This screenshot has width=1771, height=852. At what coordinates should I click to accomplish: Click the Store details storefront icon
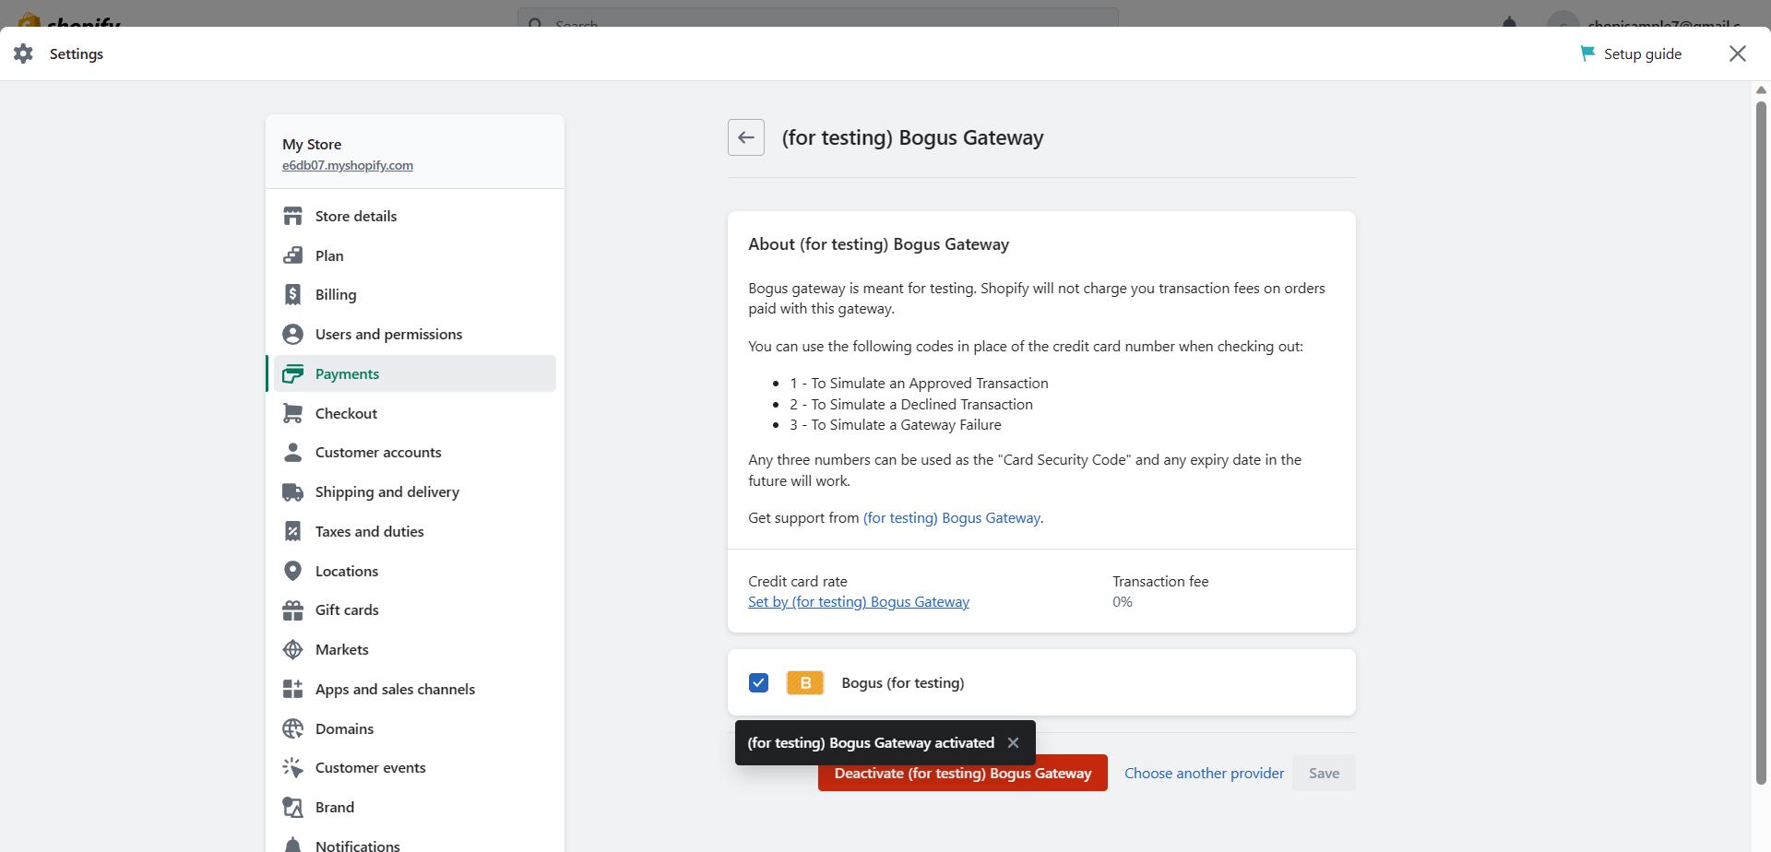point(293,216)
